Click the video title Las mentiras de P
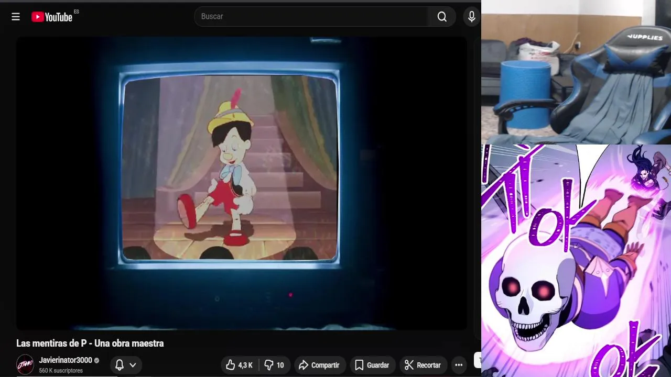The height and width of the screenshot is (377, 671). (x=90, y=343)
